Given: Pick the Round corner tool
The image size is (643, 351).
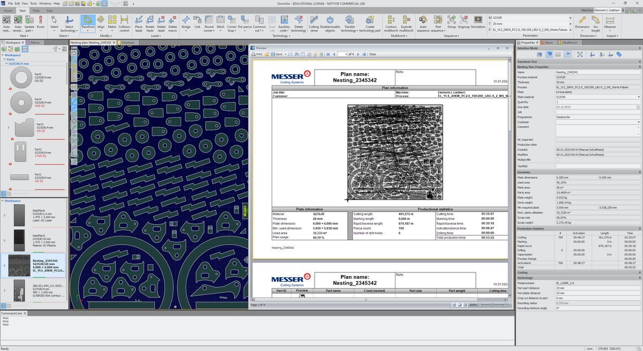Looking at the screenshot, I should click(209, 24).
